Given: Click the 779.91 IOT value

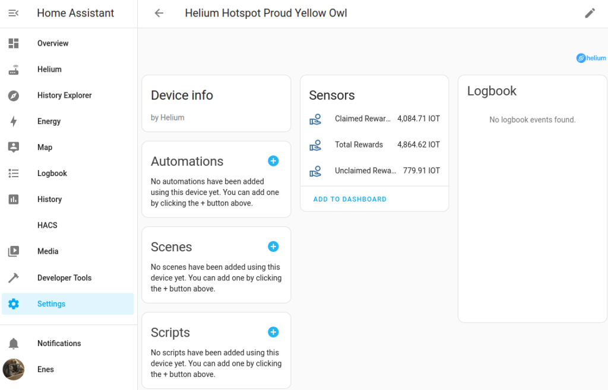Looking at the screenshot, I should pyautogui.click(x=421, y=171).
